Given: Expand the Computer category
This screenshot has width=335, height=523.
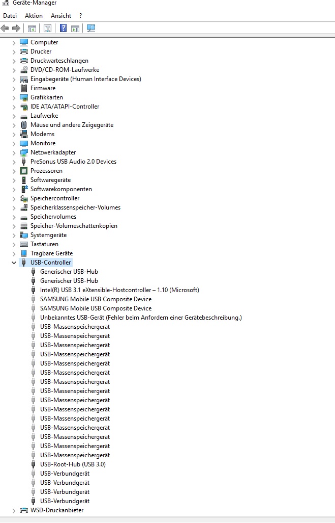Looking at the screenshot, I should tap(14, 43).
